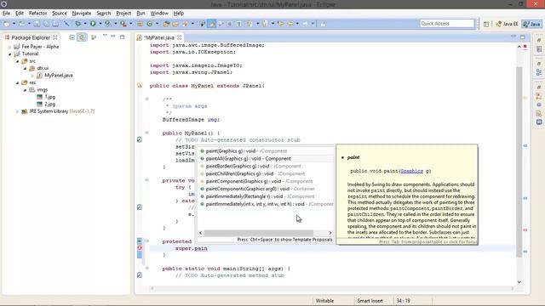Viewport: 545px width, 306px height.
Task: Toggle folding of the private void method
Action: (146, 180)
